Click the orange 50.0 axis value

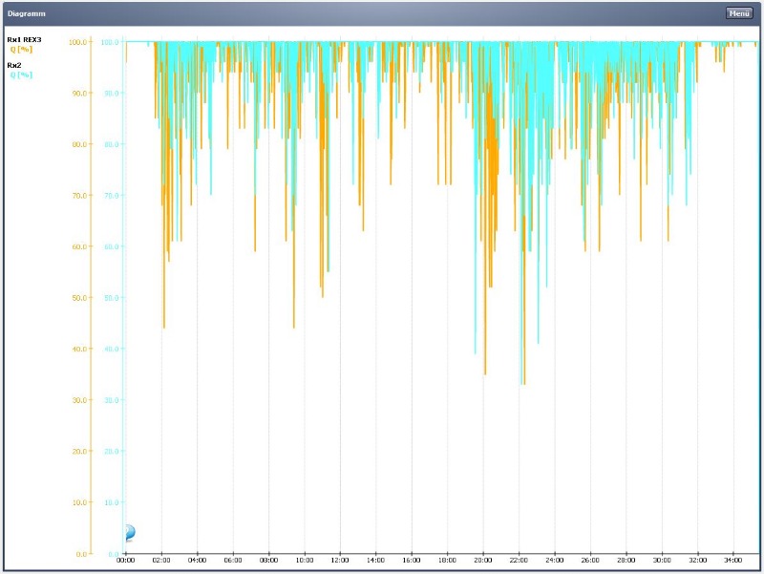coord(79,298)
